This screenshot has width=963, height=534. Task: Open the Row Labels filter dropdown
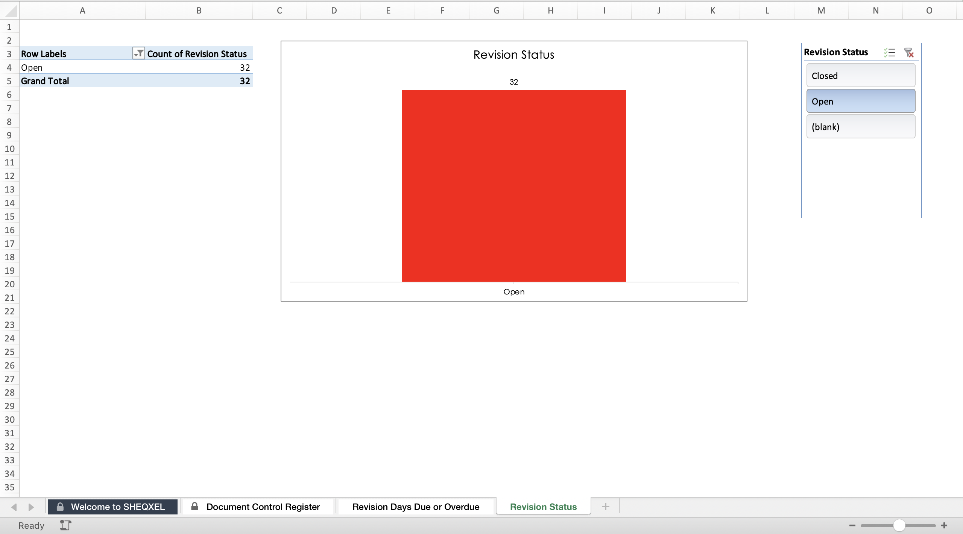(138, 53)
